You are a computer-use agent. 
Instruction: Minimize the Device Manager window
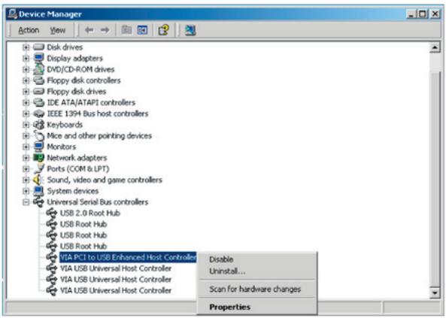click(x=411, y=14)
